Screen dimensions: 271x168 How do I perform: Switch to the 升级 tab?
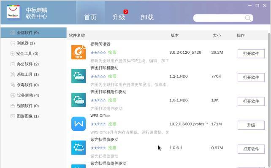[x=119, y=17]
